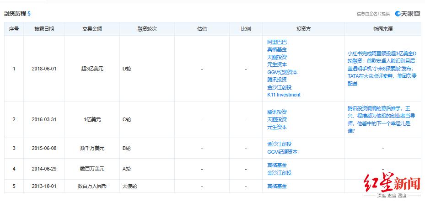Select the date cell 2016-03-31

[44, 119]
